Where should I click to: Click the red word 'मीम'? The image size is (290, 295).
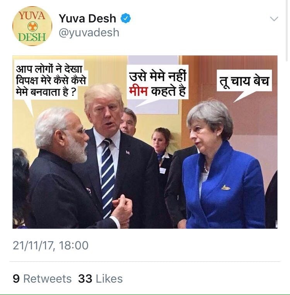[138, 91]
